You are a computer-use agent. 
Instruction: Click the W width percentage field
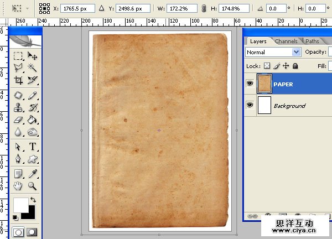tap(183, 9)
